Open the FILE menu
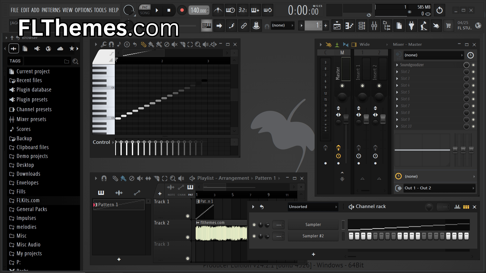Image resolution: width=486 pixels, height=273 pixels. (x=14, y=10)
